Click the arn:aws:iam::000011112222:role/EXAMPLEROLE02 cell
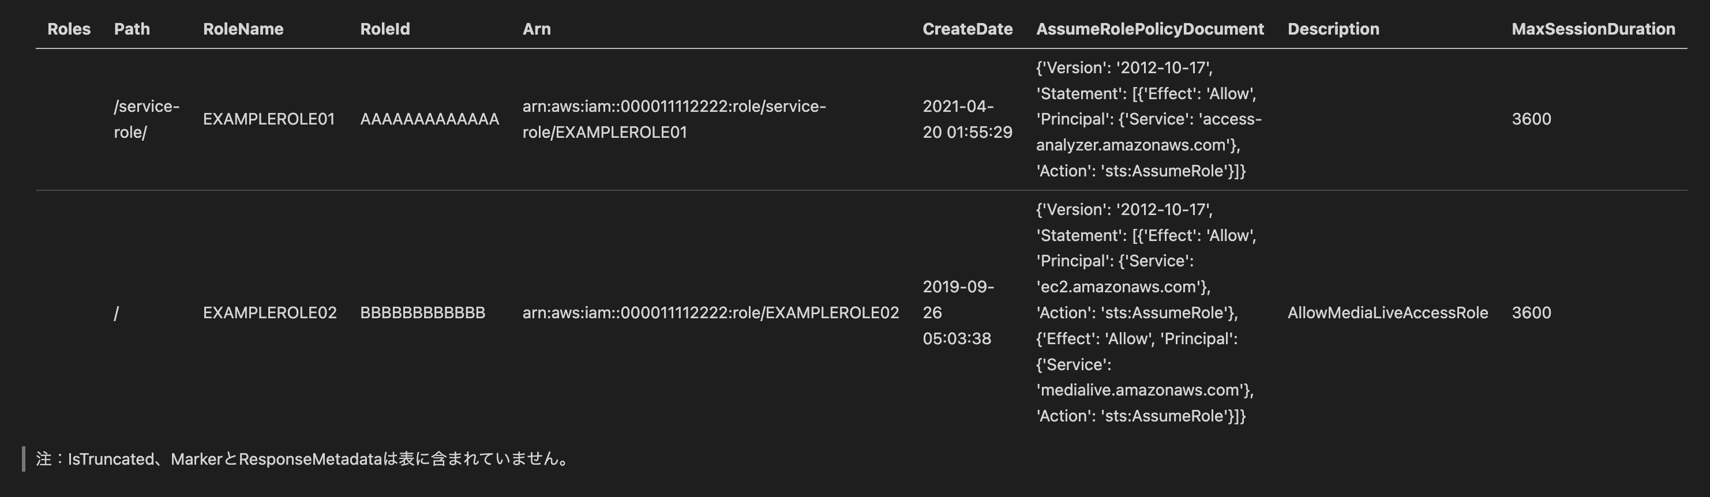Viewport: 1710px width, 497px height. click(x=710, y=313)
